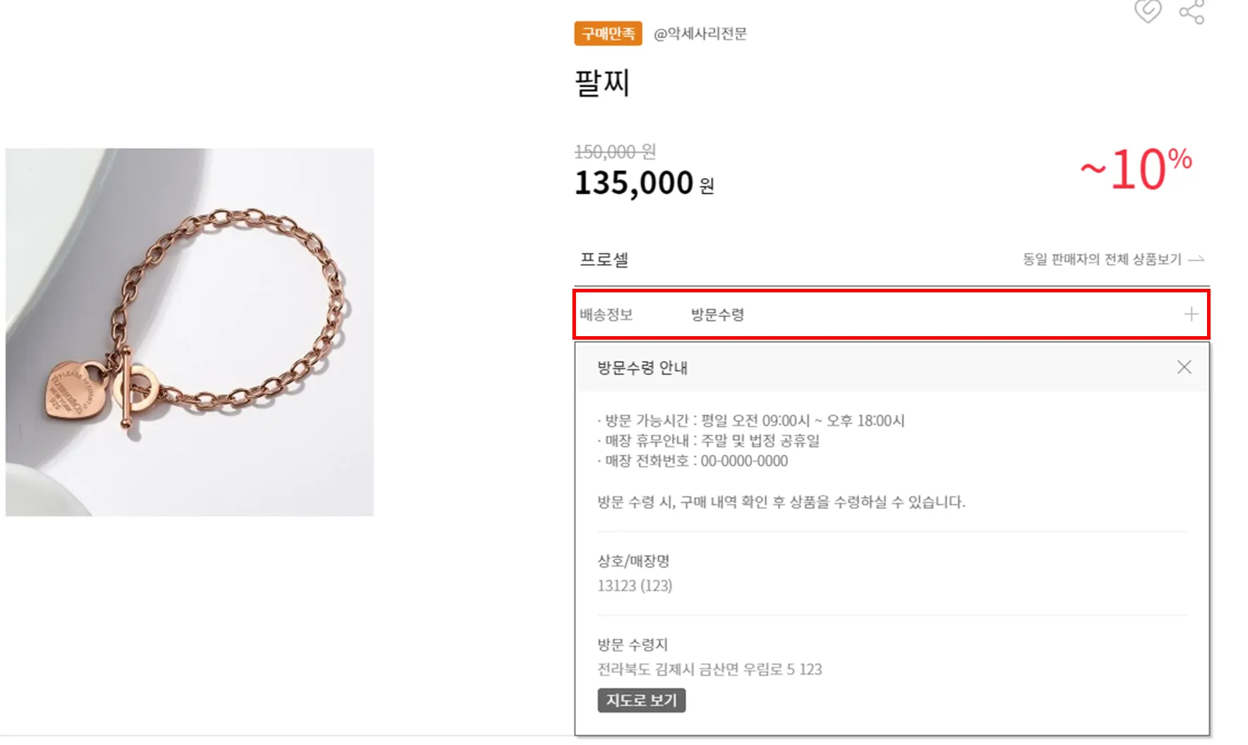Image resolution: width=1248 pixels, height=745 pixels.
Task: Click the crossed-out 150,000 원 original price
Action: click(x=615, y=152)
